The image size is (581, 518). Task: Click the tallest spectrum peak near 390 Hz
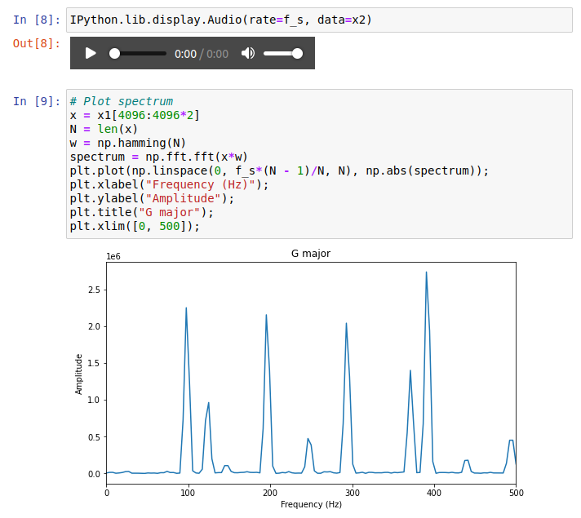tap(426, 272)
